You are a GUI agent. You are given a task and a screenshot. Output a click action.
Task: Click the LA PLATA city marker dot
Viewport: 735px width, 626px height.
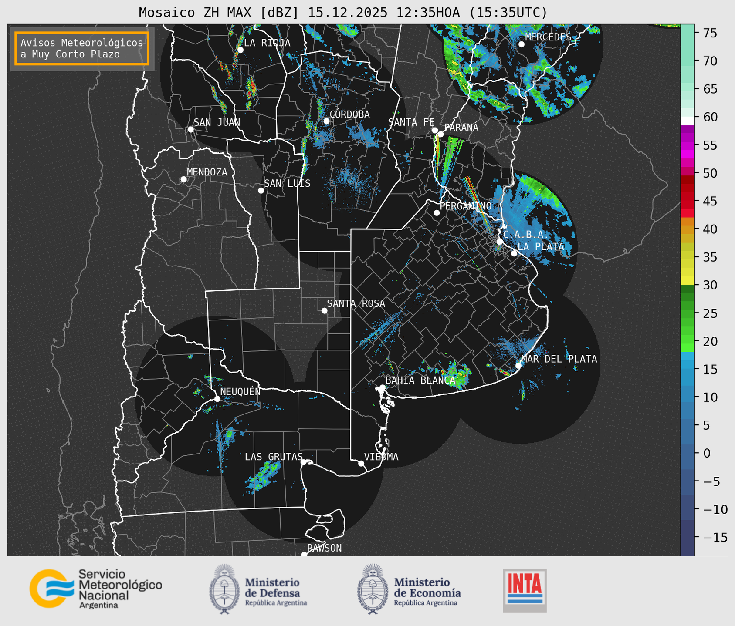pyautogui.click(x=514, y=253)
